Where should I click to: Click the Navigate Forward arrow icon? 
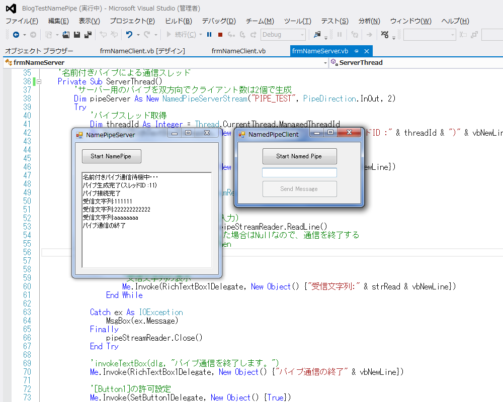(x=33, y=35)
